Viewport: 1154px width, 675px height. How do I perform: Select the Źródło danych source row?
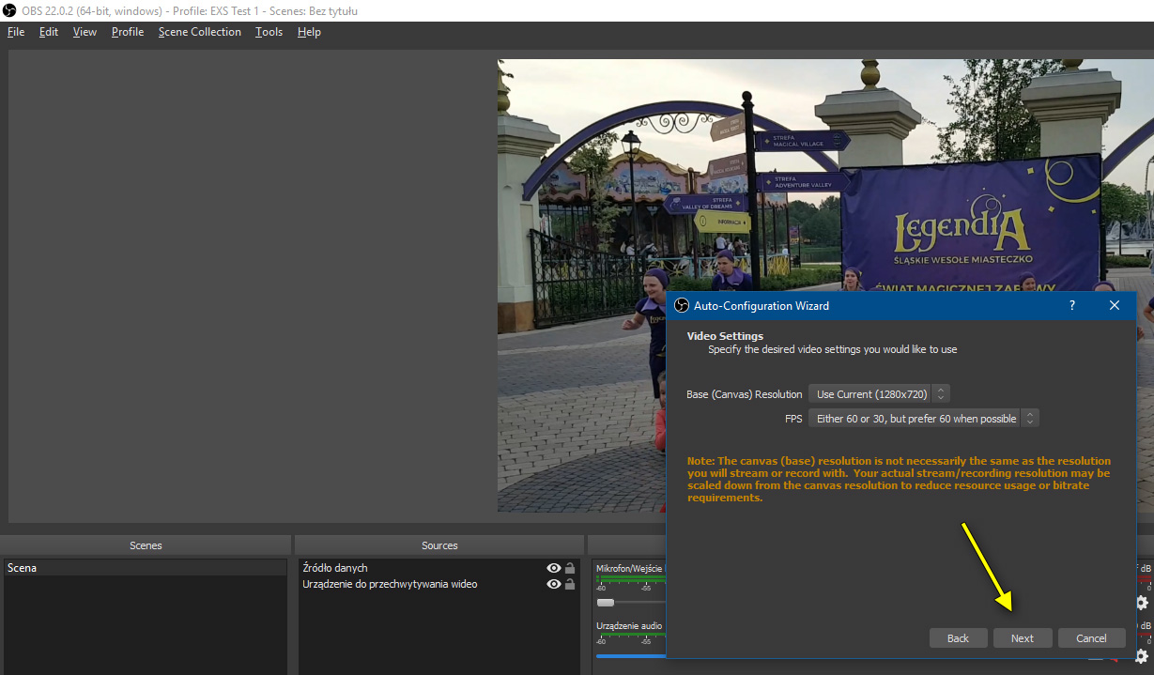[x=439, y=568]
